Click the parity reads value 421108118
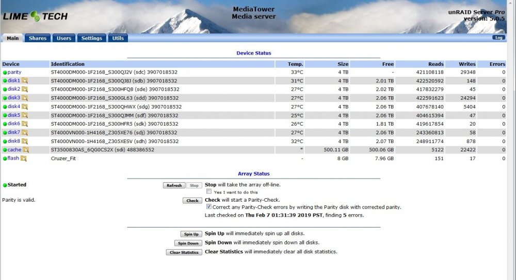The image size is (516, 280). (430, 72)
